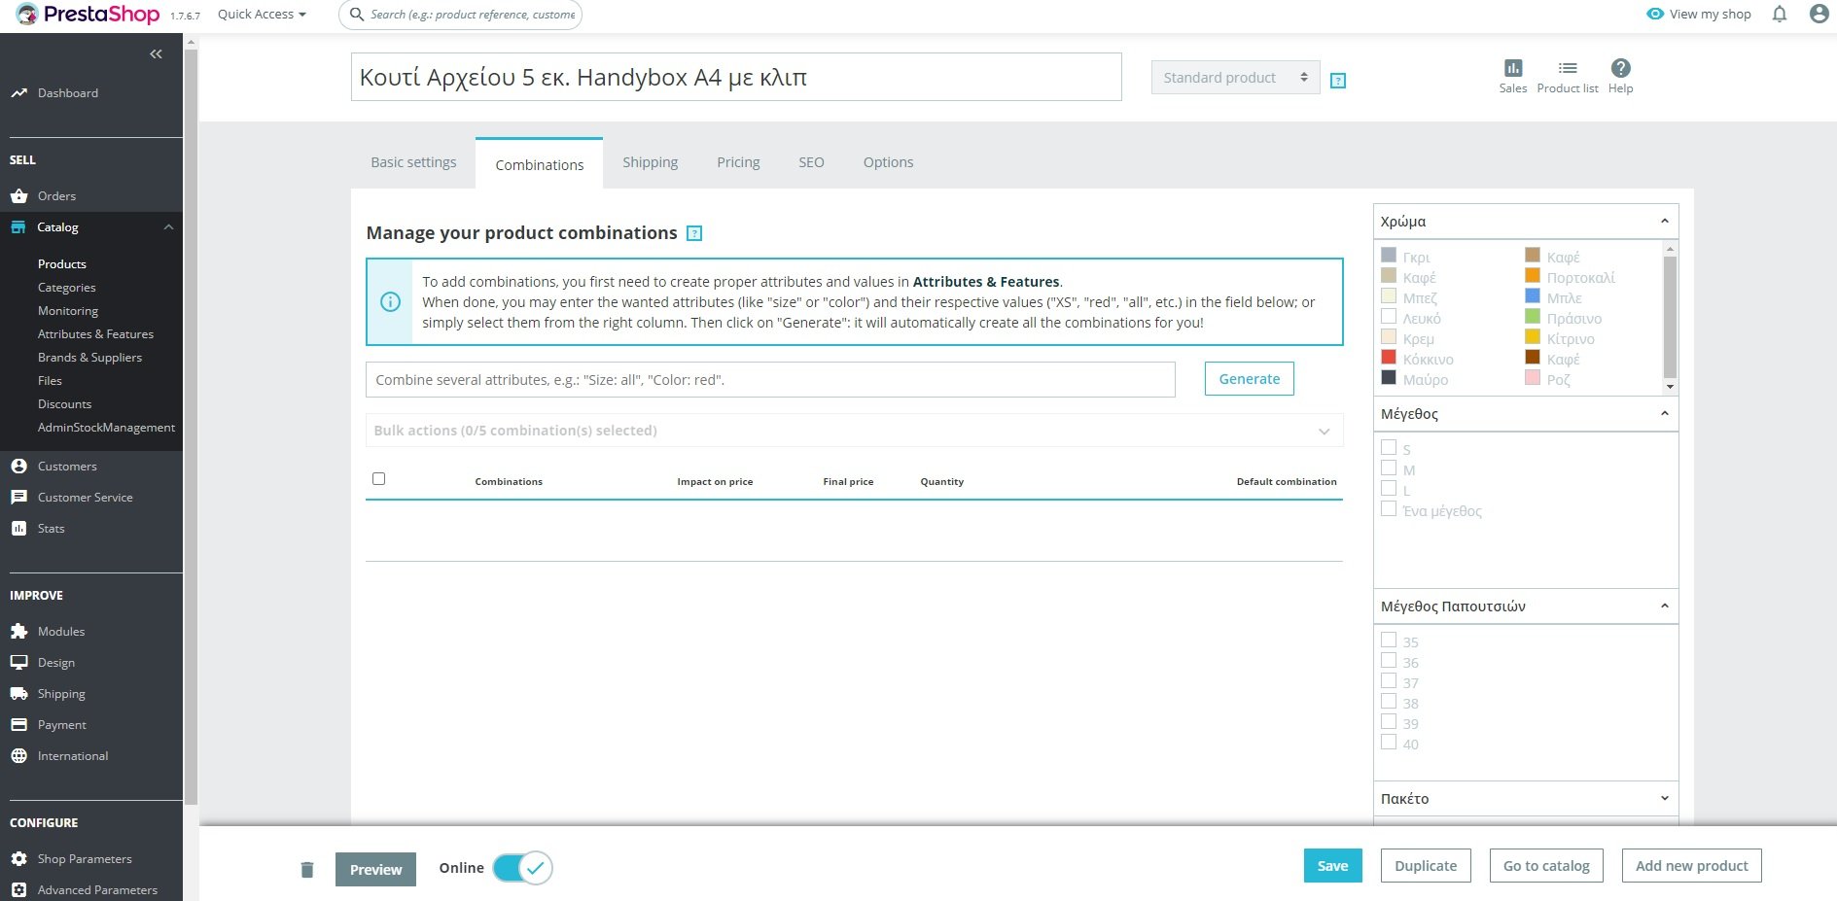Click Add new product button
This screenshot has height=901, width=1837.
point(1691,866)
